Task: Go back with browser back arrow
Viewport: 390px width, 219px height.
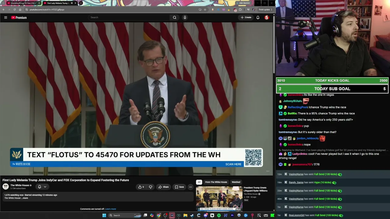Action: coord(4,9)
